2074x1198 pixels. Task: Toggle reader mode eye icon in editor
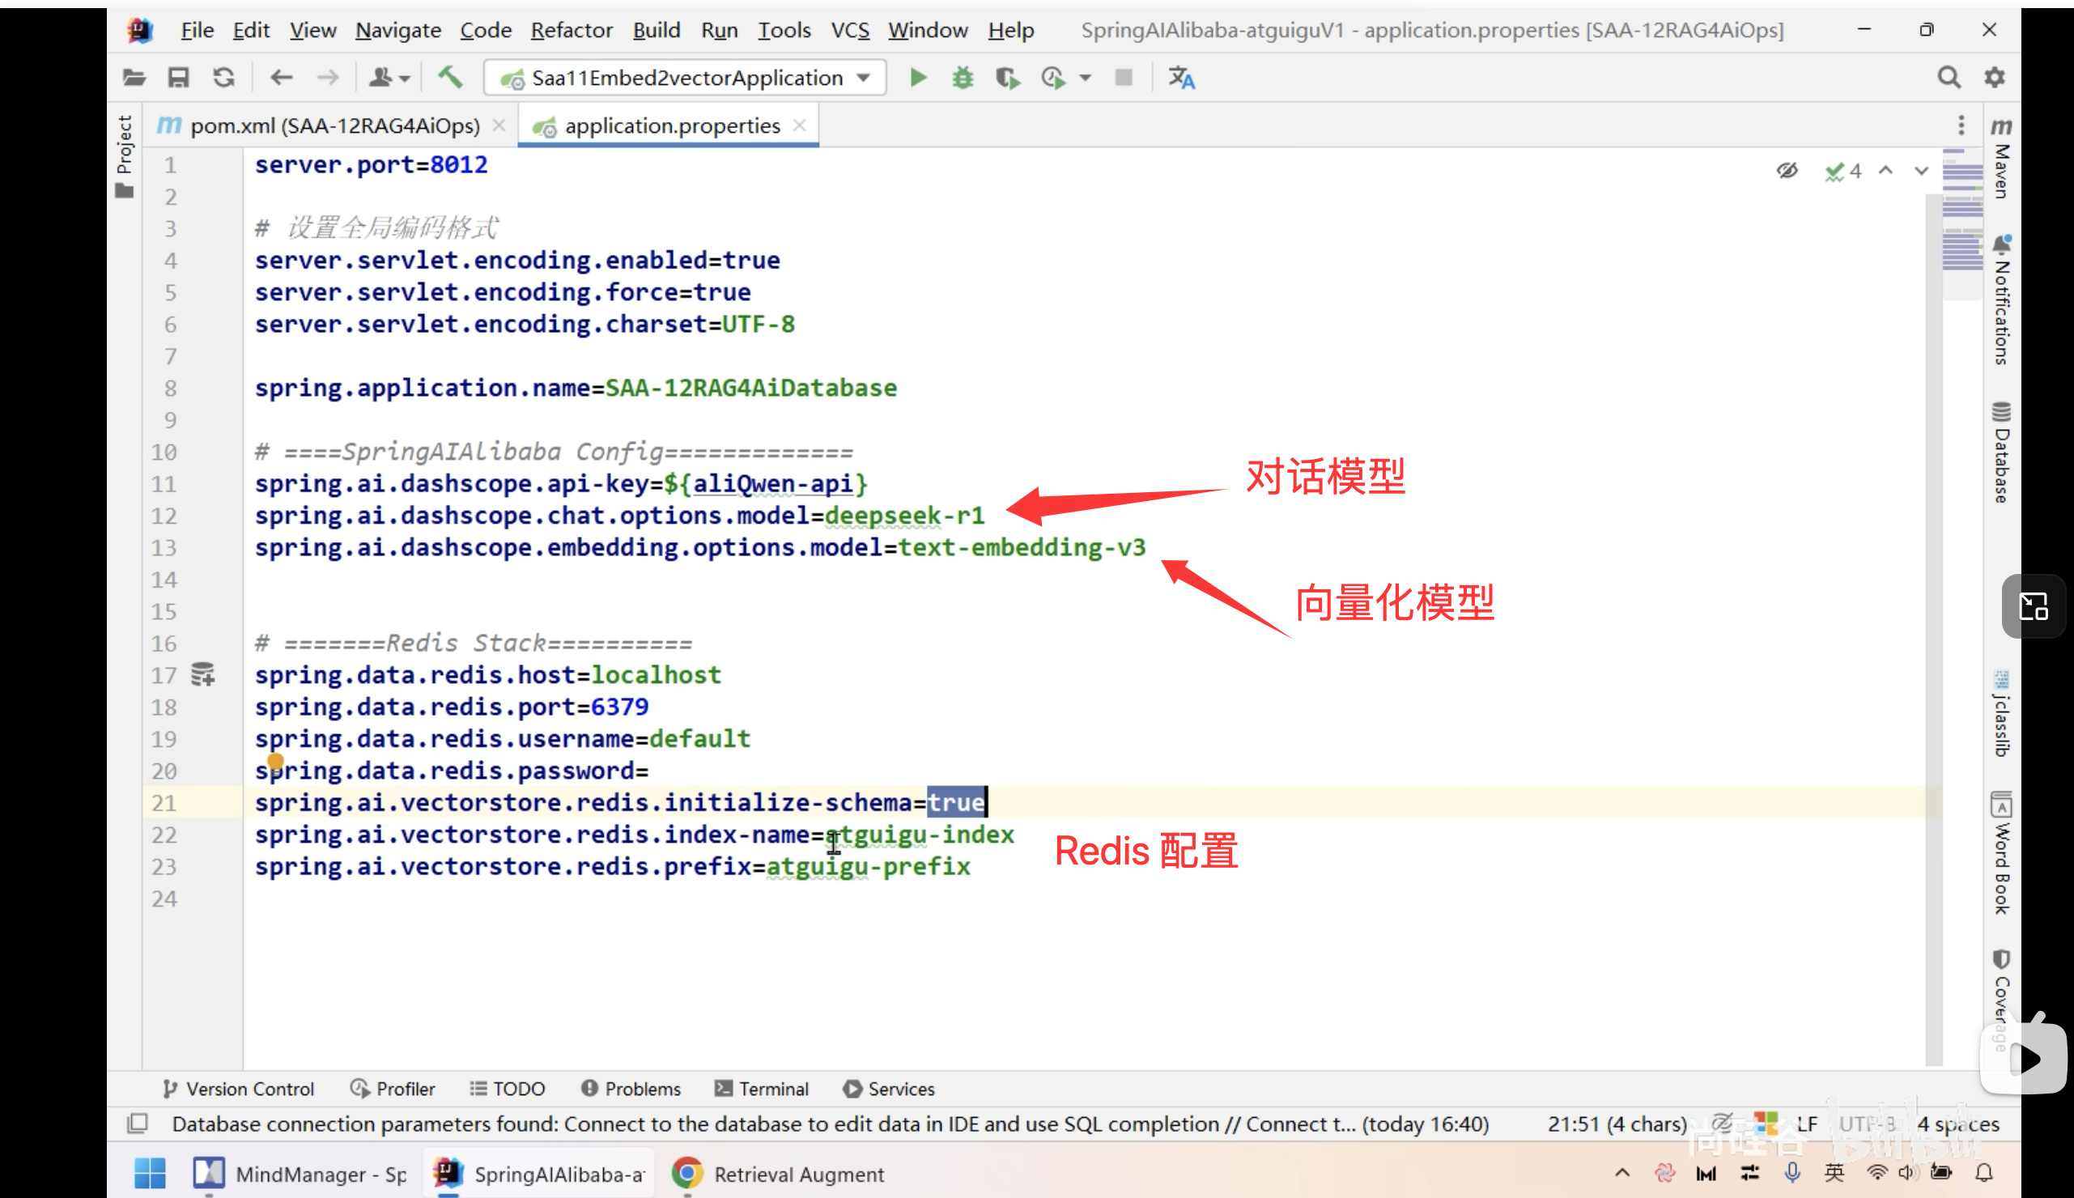tap(1786, 171)
